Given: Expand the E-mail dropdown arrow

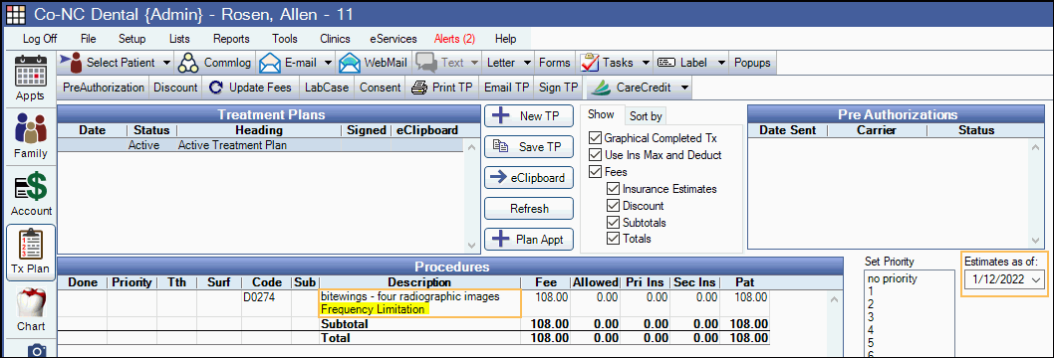Looking at the screenshot, I should pyautogui.click(x=328, y=63).
